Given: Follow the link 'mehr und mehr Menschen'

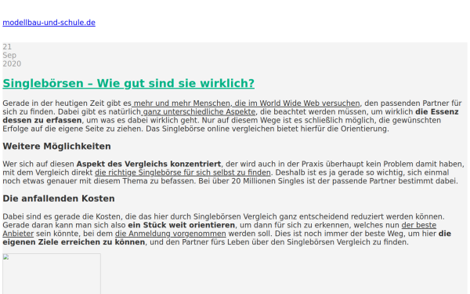Looking at the screenshot, I should [x=181, y=103].
